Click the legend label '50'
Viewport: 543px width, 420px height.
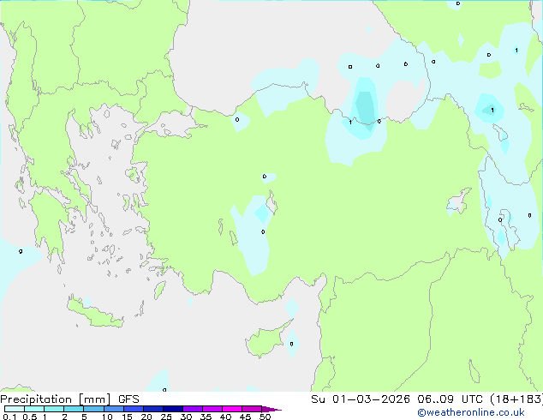(x=265, y=417)
